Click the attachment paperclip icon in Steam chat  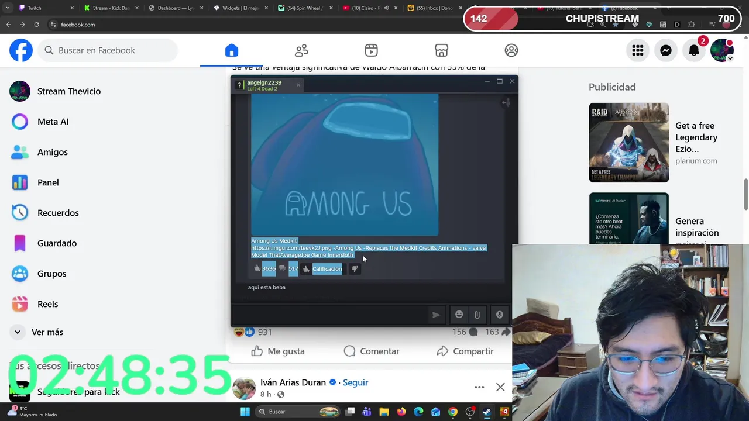[x=477, y=315]
